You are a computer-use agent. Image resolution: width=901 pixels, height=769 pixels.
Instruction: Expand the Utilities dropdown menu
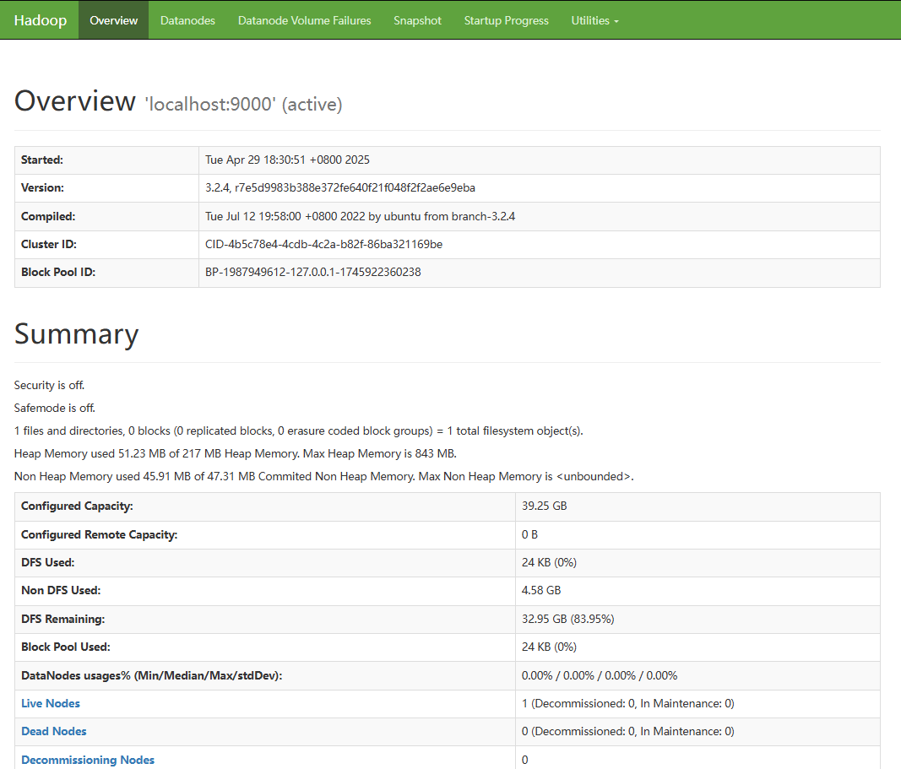coord(594,20)
